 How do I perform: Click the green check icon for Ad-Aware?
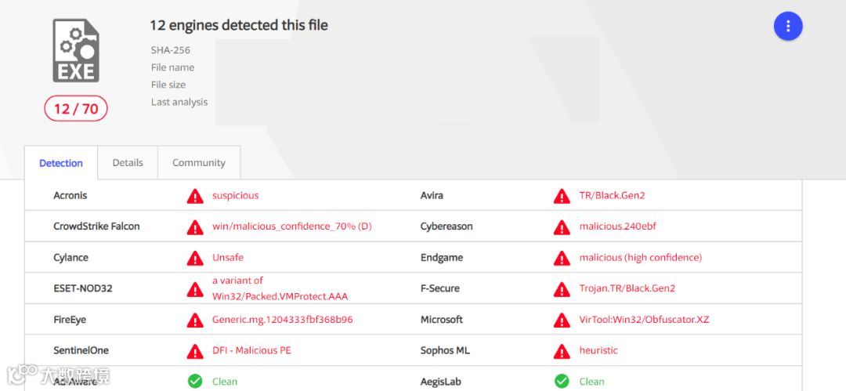pos(195,382)
